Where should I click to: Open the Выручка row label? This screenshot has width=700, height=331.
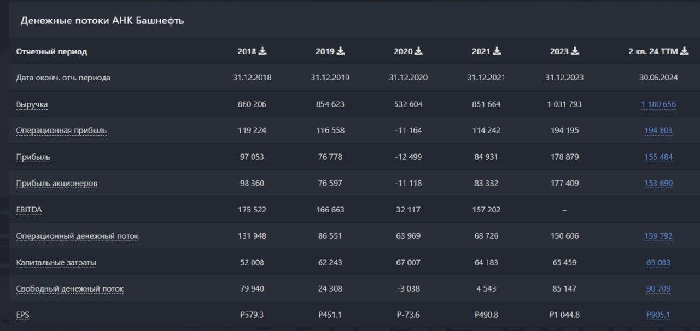tap(32, 104)
